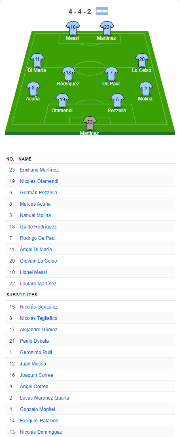Select Molina's number 5 jersey
This screenshot has height=437, width=180.
pos(146,89)
